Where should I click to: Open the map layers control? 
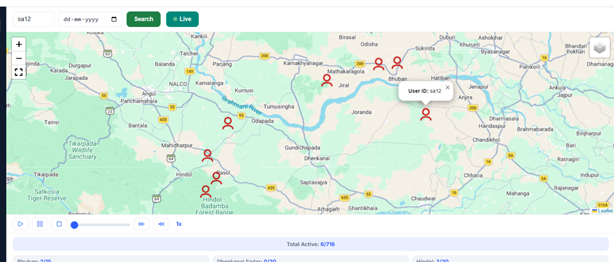pos(600,48)
